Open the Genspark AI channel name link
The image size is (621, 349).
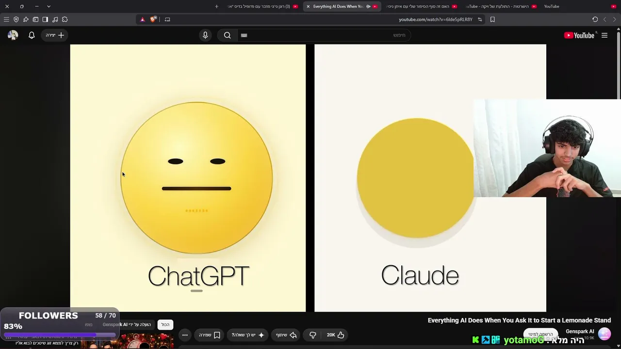pos(580,332)
